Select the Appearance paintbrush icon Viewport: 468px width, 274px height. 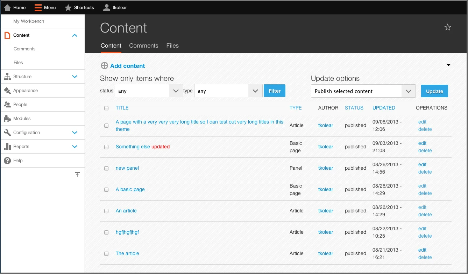[x=8, y=90]
